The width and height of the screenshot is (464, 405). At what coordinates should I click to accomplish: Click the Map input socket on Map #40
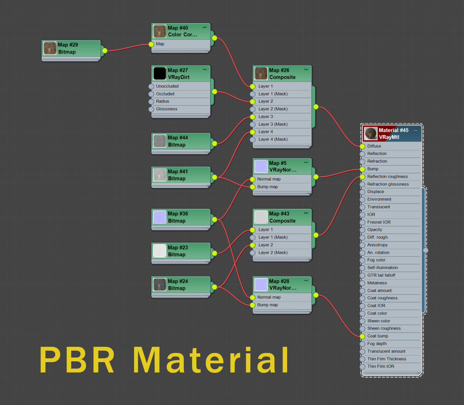(x=151, y=44)
